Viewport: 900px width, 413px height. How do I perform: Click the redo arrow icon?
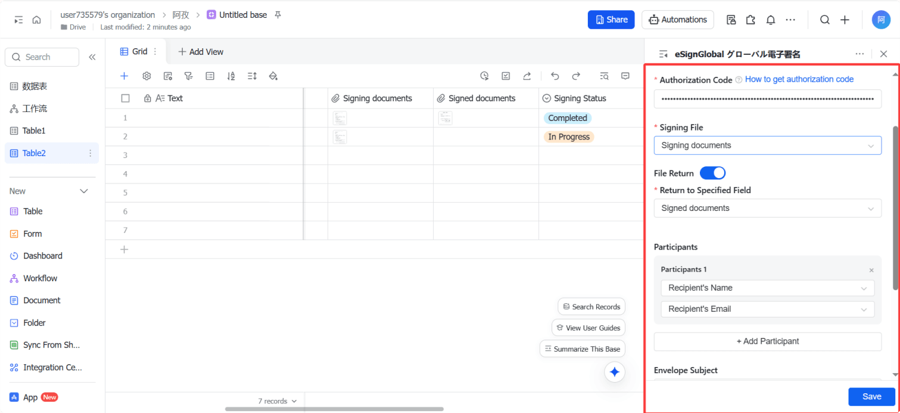[x=576, y=76]
